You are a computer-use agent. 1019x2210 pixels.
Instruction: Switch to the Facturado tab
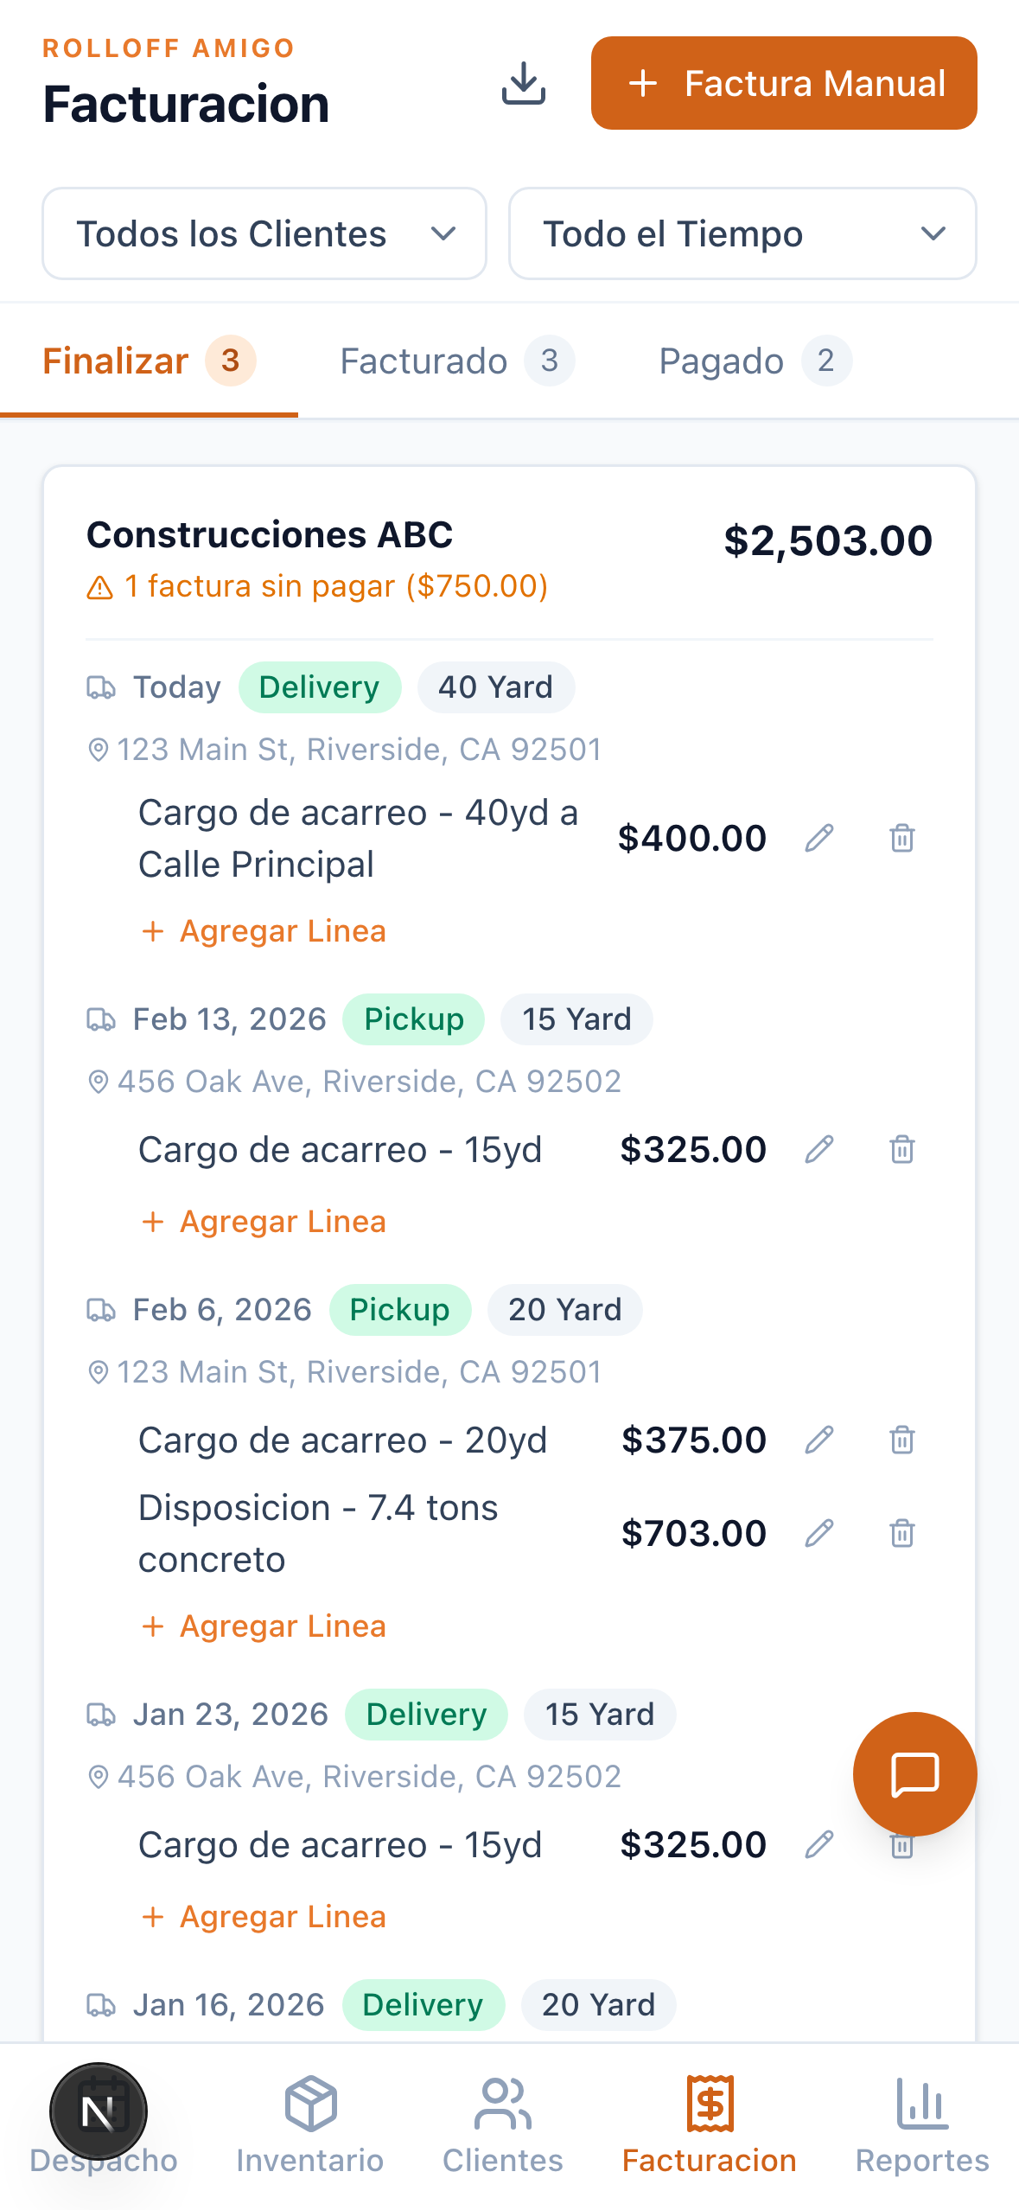(457, 361)
